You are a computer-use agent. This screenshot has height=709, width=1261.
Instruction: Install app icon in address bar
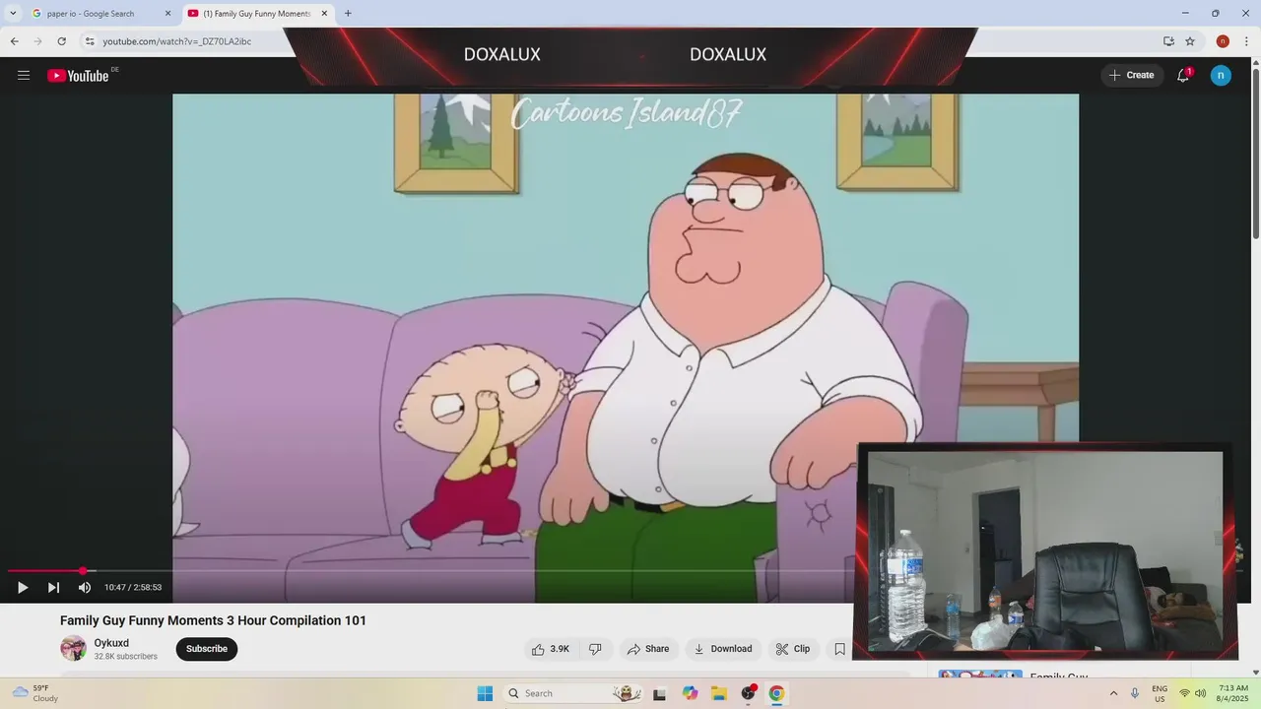point(1168,41)
